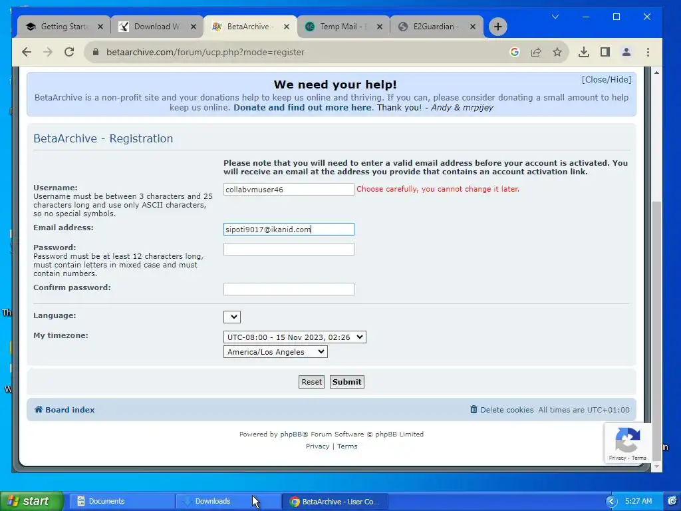Open the footer Privacy link

point(317,446)
